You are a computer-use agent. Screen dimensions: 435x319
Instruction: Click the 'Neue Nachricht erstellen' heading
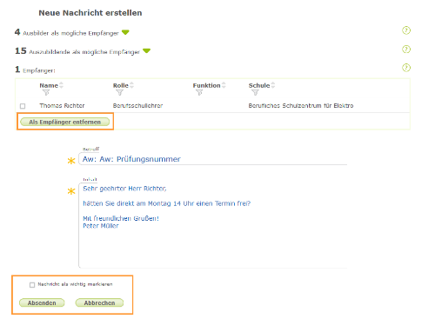coord(90,13)
